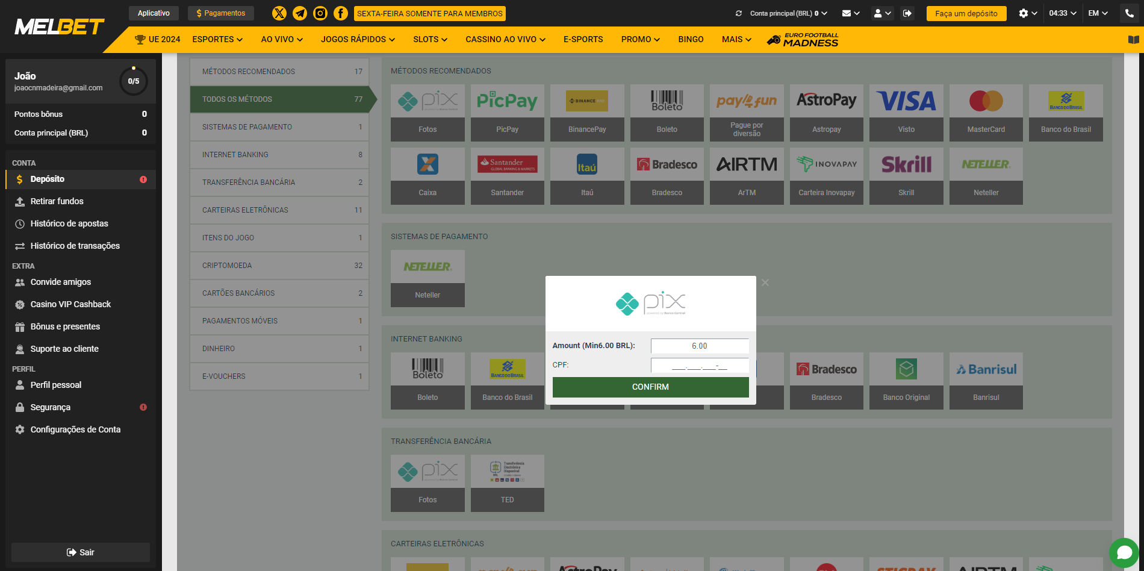Expand the PROMO menu
The height and width of the screenshot is (571, 1144).
click(x=641, y=39)
